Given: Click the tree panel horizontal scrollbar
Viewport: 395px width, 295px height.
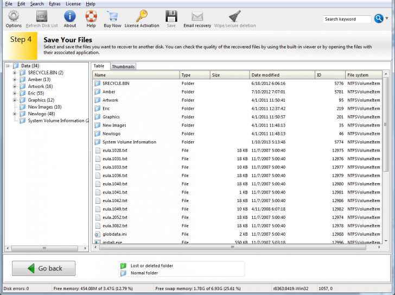Looking at the screenshot, I should 44,248.
